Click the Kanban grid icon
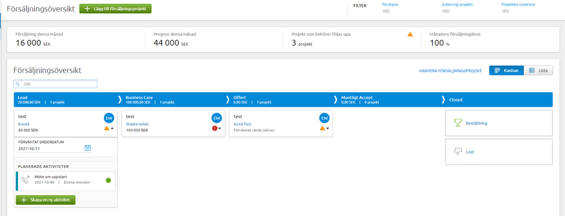This screenshot has height=216, width=565. click(x=497, y=71)
